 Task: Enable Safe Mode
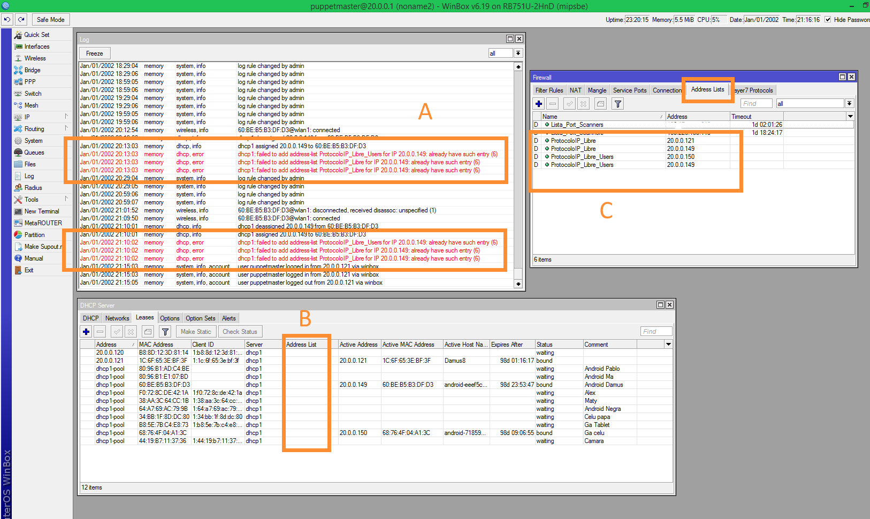point(50,19)
